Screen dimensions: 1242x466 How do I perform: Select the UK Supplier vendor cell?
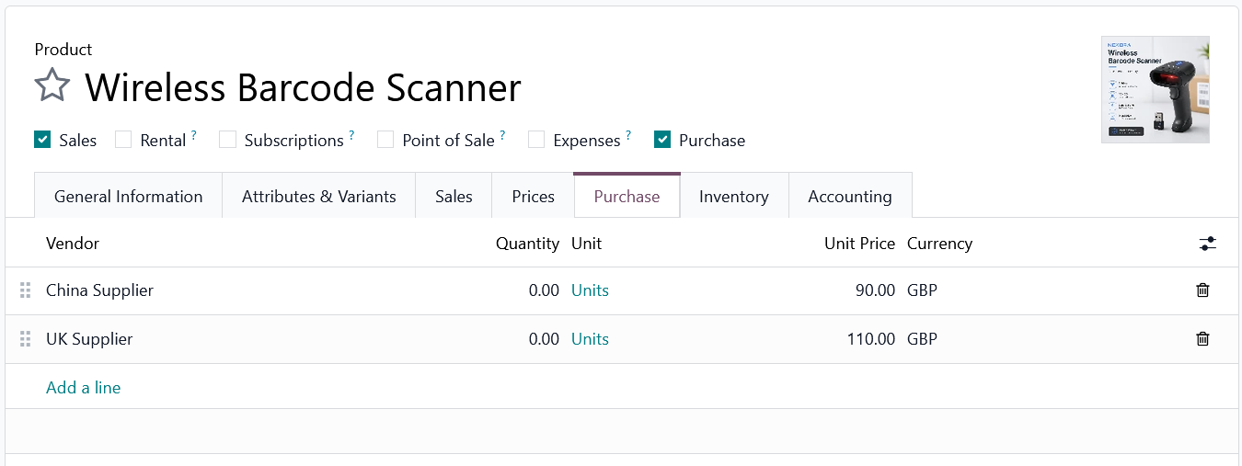89,339
